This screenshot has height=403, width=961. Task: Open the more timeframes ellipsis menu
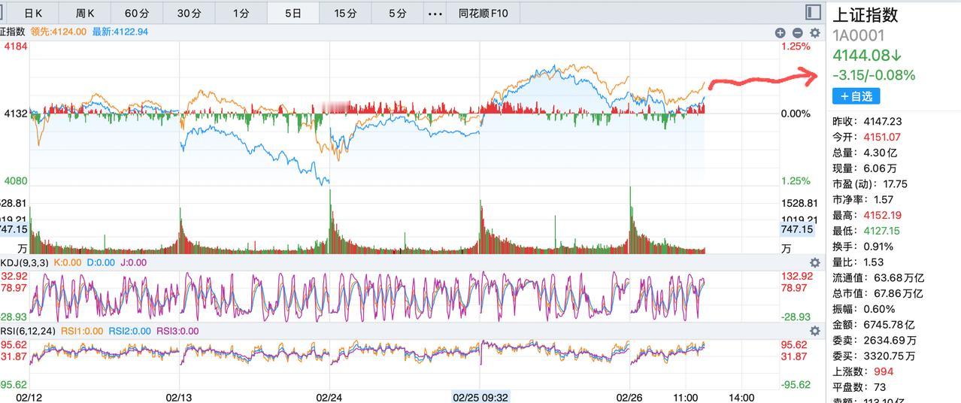(435, 14)
